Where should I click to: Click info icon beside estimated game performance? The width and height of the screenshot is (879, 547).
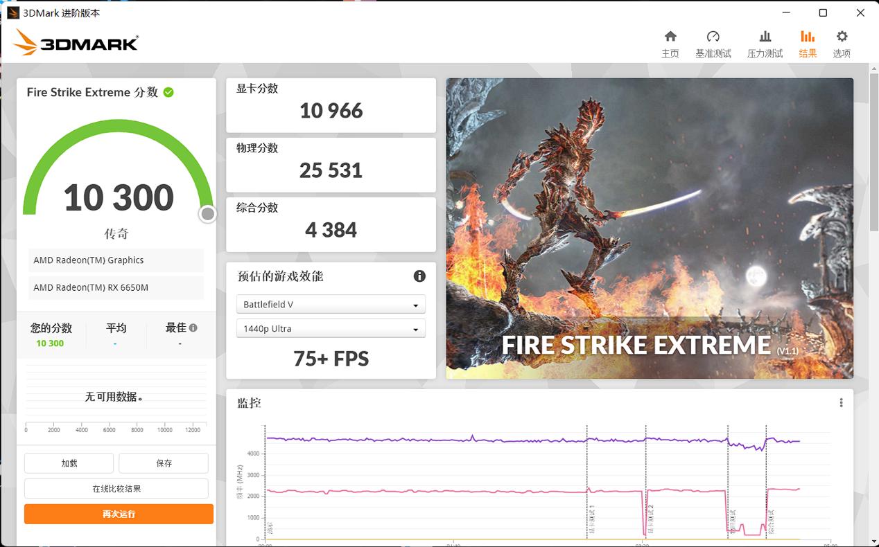pyautogui.click(x=419, y=276)
